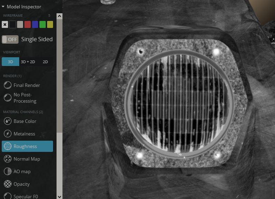This screenshot has width=275, height=199.
Task: Click the No Post-Processing icon
Action: pyautogui.click(x=8, y=98)
